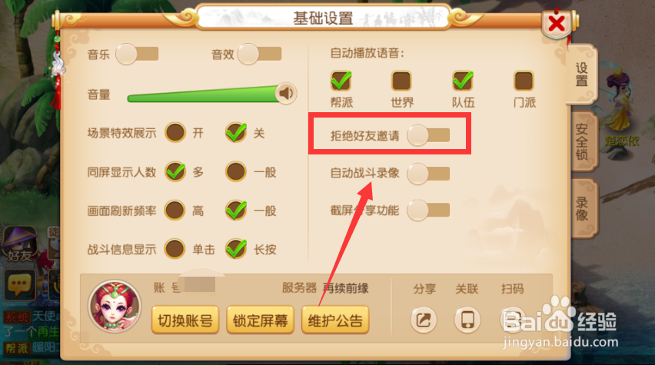Click the lock screen (锁定屏幕) button

261,320
